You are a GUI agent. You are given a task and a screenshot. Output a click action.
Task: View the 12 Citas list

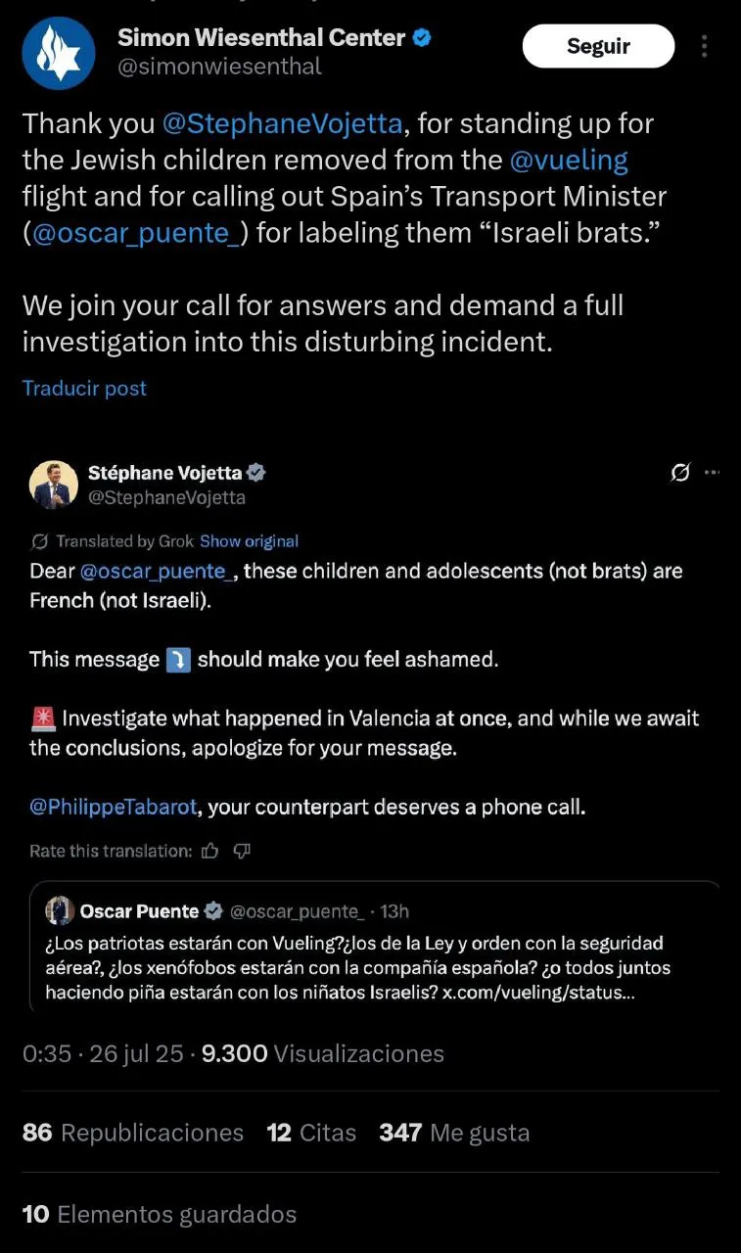coord(311,1133)
